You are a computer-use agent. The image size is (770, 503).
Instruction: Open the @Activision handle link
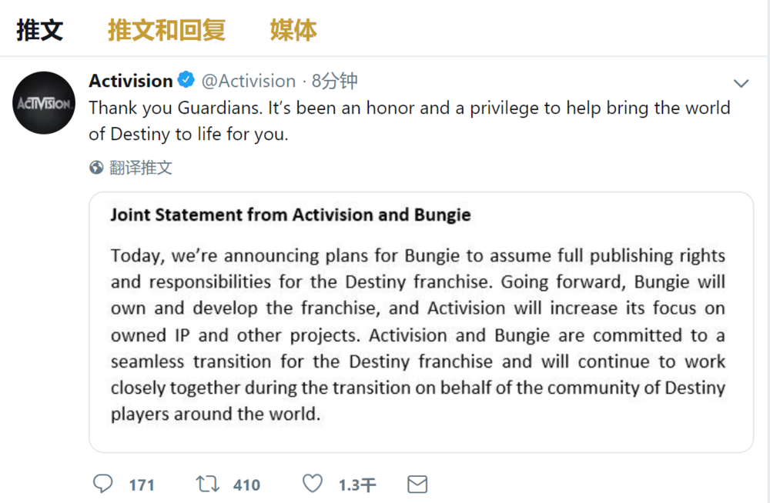(249, 81)
